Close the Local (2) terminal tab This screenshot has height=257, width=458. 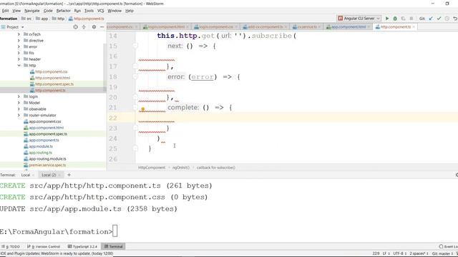pos(59,175)
